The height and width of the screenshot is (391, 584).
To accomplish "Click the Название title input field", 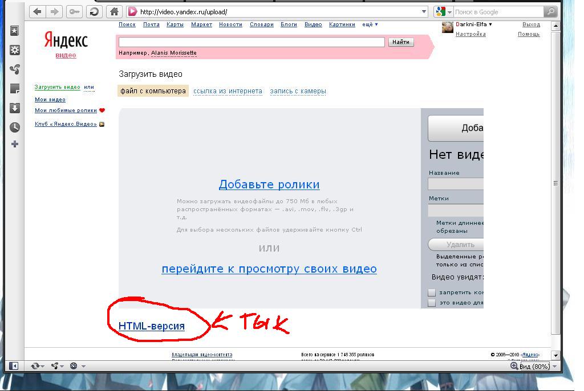I will click(456, 184).
